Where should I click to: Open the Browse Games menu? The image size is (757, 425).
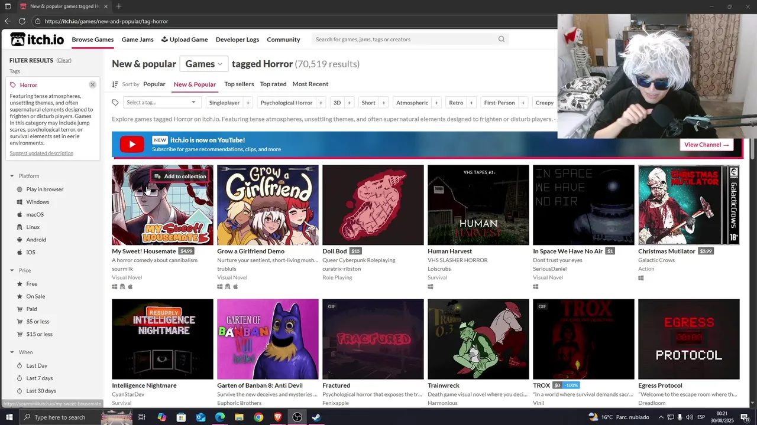tap(93, 40)
